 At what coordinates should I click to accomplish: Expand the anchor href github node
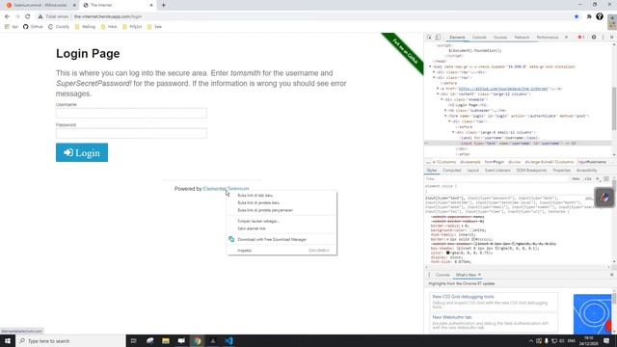coord(438,89)
